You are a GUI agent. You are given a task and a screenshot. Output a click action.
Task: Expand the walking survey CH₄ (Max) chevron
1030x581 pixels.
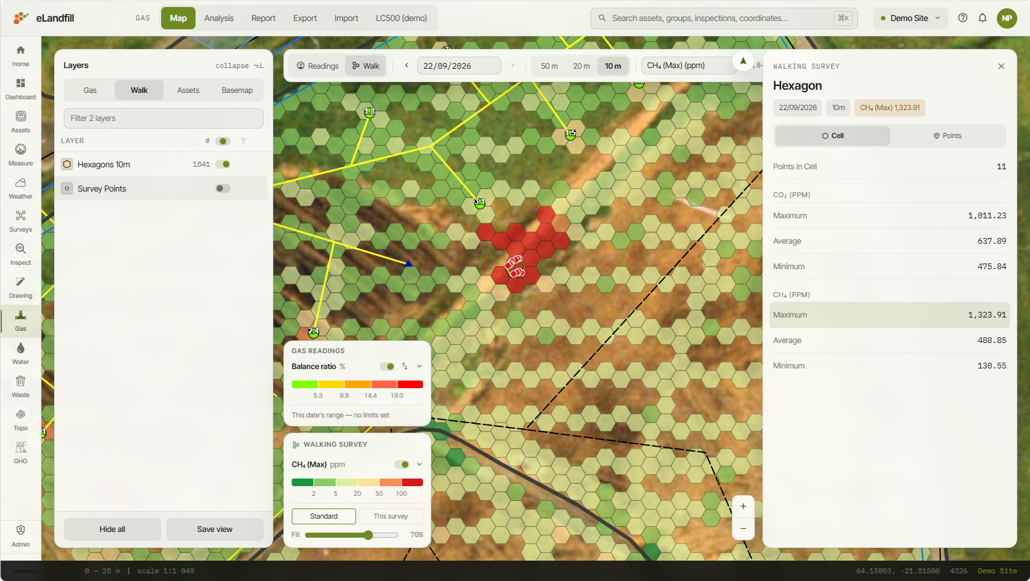419,465
